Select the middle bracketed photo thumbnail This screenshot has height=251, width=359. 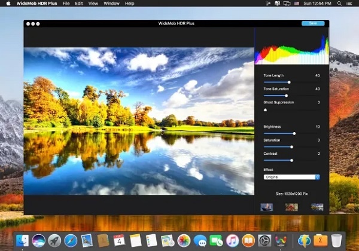pyautogui.click(x=291, y=207)
